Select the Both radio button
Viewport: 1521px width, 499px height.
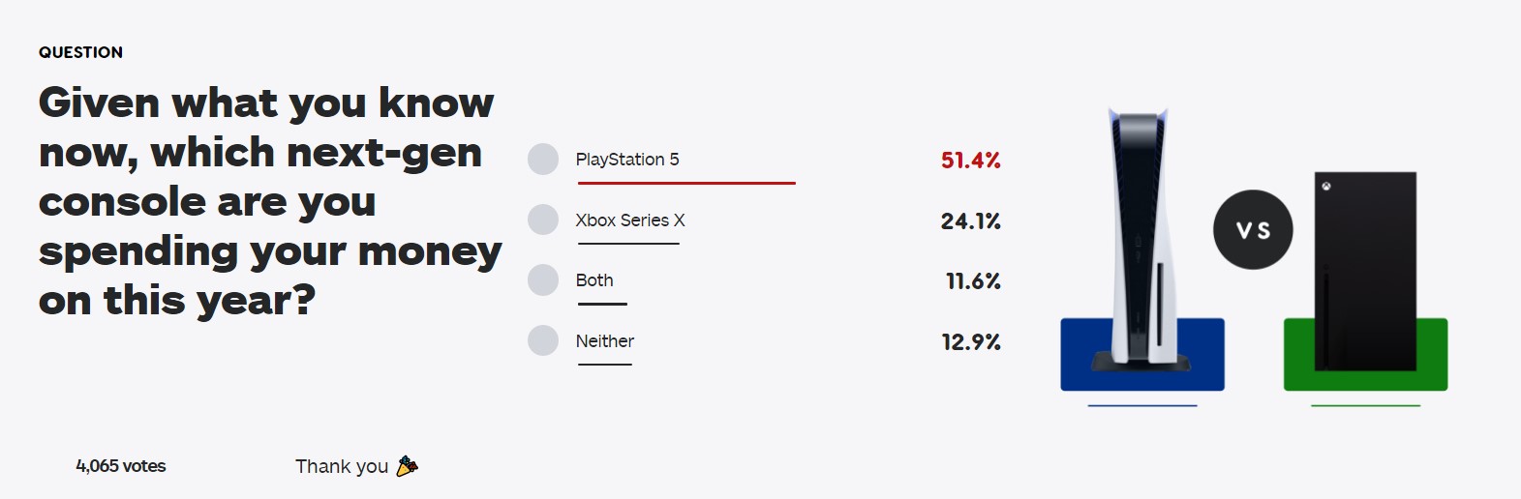point(543,280)
